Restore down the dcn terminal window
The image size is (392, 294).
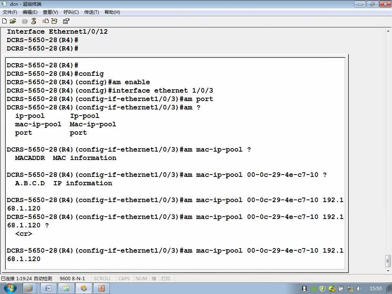pyautogui.click(x=372, y=4)
